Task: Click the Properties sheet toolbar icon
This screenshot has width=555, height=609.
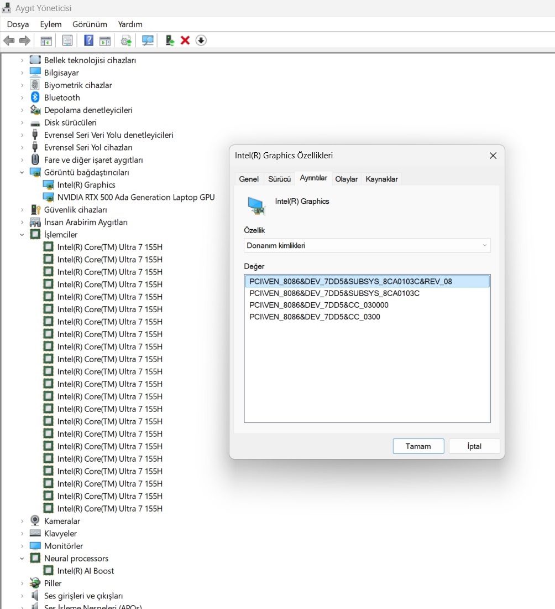Action: click(67, 40)
